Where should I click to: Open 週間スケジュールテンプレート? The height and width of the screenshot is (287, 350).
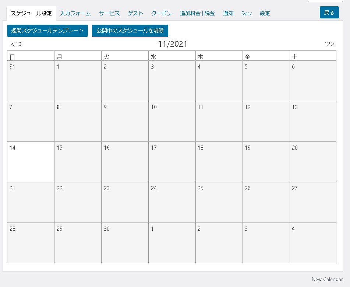pyautogui.click(x=47, y=31)
